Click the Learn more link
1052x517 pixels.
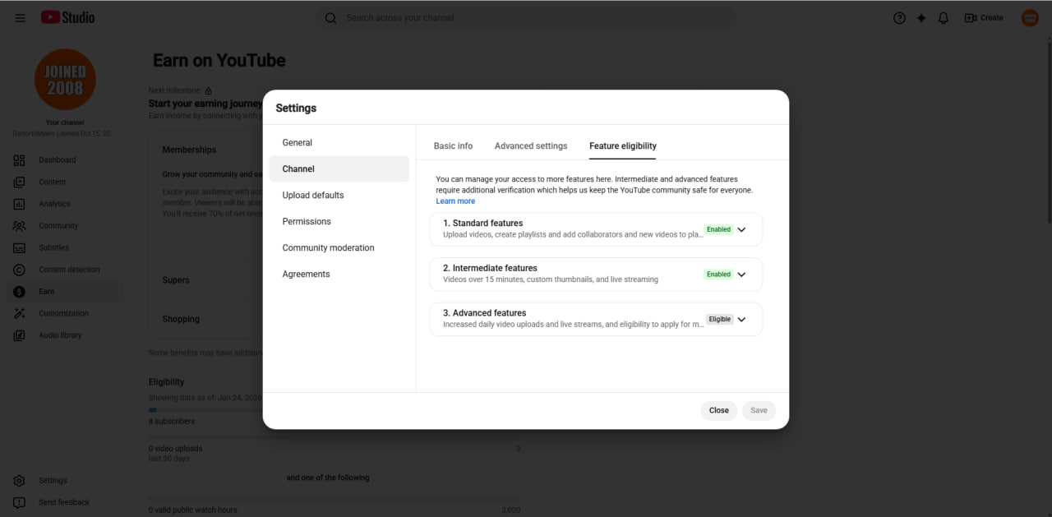[x=455, y=201]
